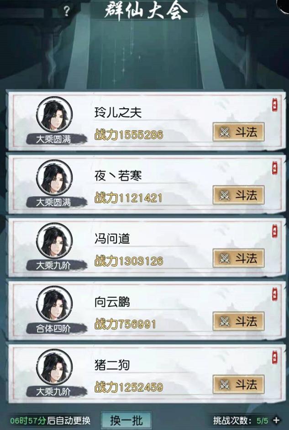
Task: Open 冯问道 avatar portrait
Action: 55,240
